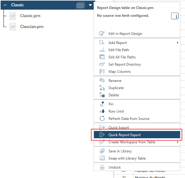Choose Edit in Report Design
185x178 pixels.
[x=137, y=34]
